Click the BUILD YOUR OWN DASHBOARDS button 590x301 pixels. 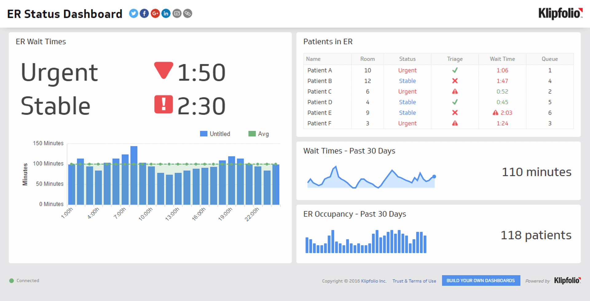[x=481, y=280]
